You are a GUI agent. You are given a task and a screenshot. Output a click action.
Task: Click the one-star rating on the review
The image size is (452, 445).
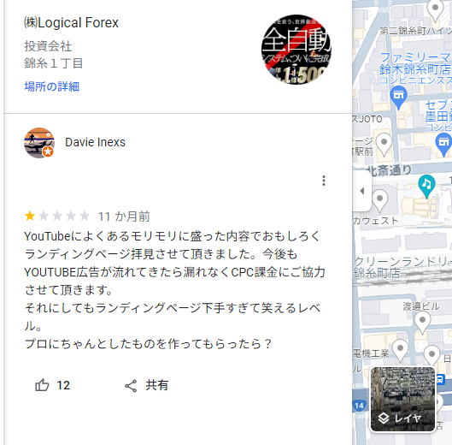30,216
